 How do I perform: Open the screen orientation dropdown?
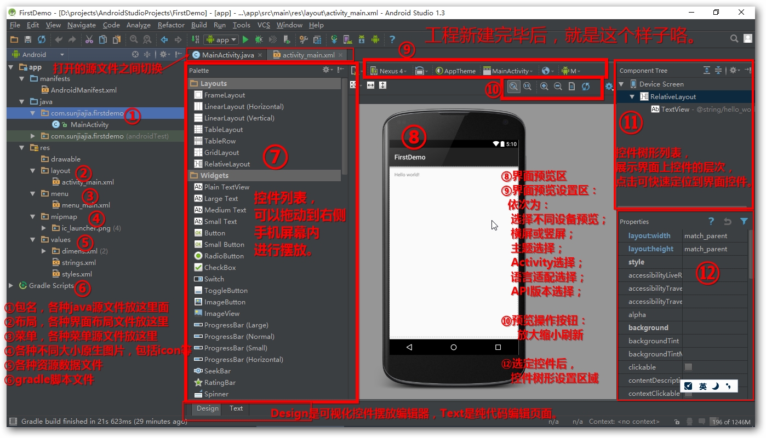tap(420, 71)
